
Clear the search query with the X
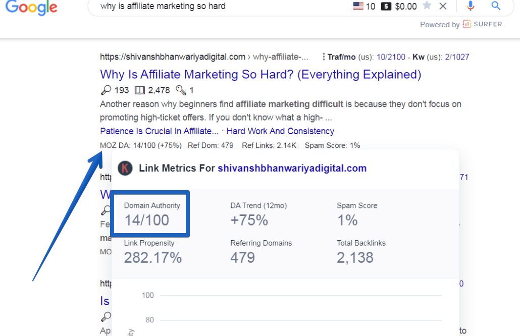443,6
